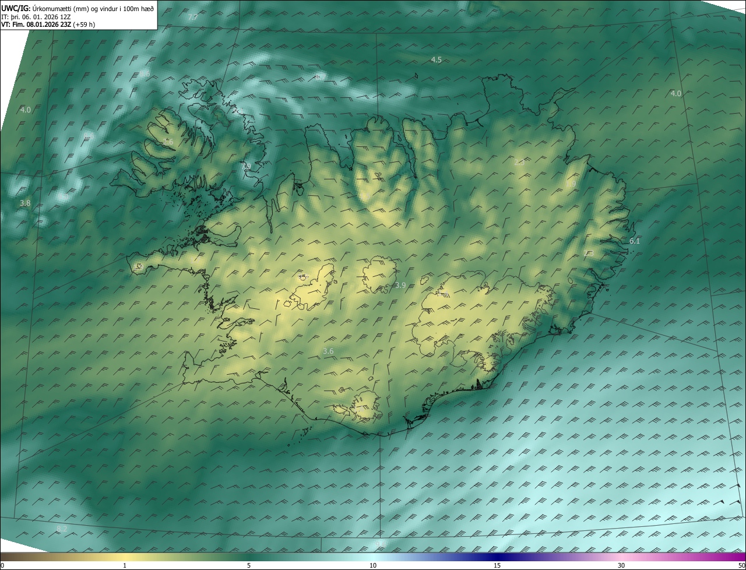Click the '3.9' value label in central Iceland
This screenshot has height=570, width=746.
(x=400, y=285)
